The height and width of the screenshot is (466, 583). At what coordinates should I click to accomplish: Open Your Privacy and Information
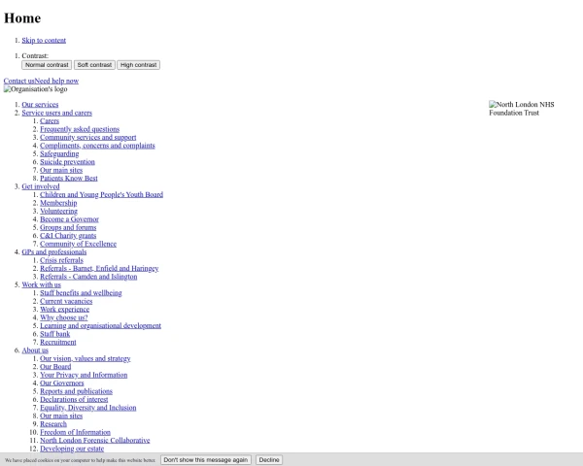tap(84, 375)
